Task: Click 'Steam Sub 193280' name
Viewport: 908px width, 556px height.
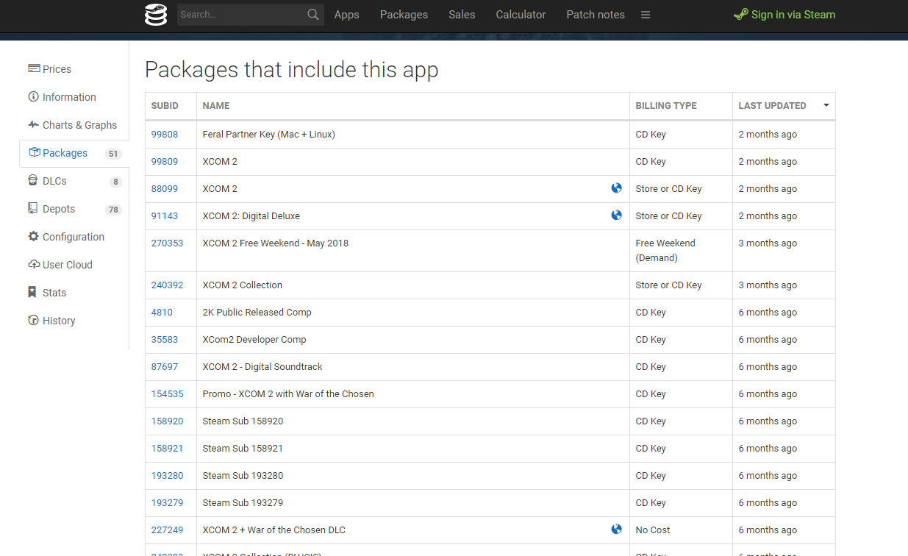Action: (243, 476)
